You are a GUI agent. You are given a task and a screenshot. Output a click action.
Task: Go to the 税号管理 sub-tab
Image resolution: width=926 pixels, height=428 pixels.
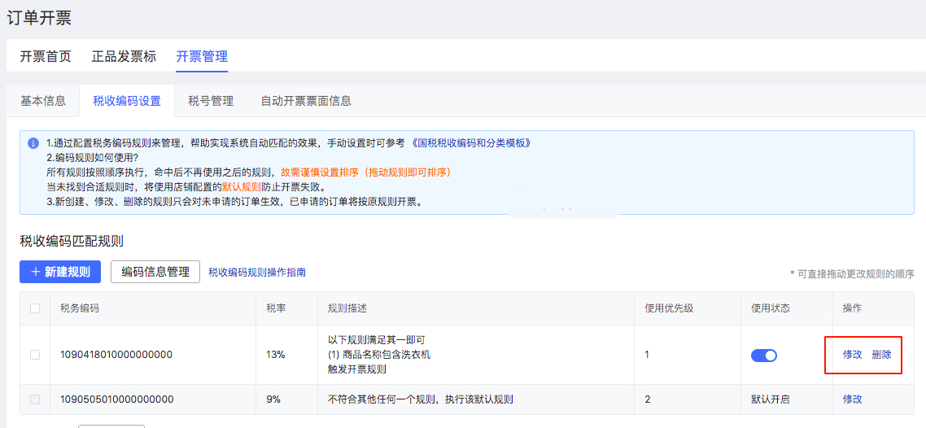click(x=211, y=101)
